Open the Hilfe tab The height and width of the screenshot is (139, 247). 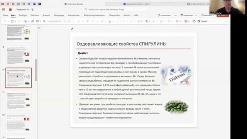pyautogui.click(x=136, y=15)
